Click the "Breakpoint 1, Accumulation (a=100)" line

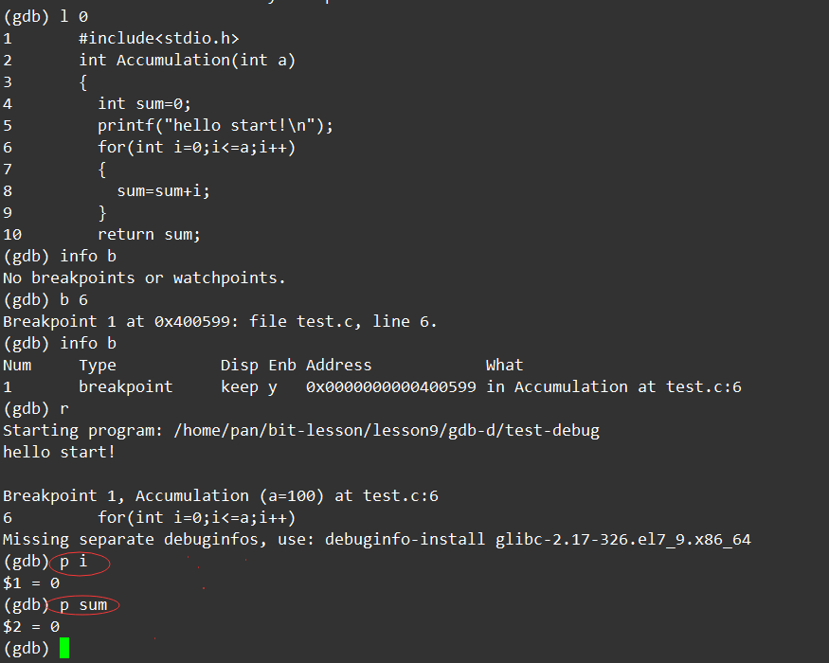tap(220, 496)
